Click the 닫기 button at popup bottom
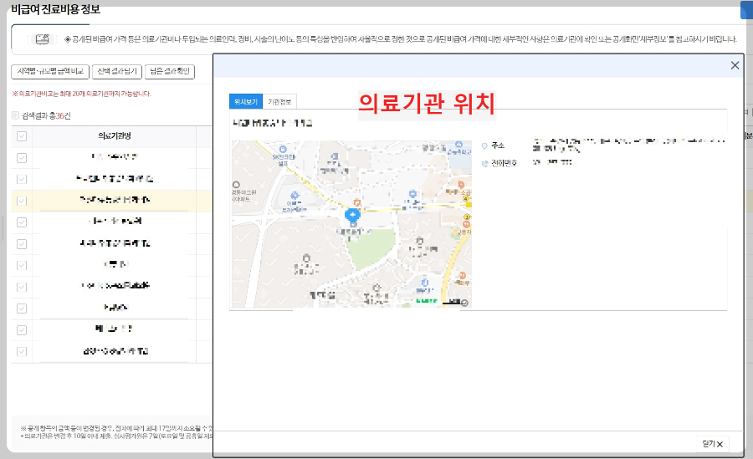 point(713,444)
